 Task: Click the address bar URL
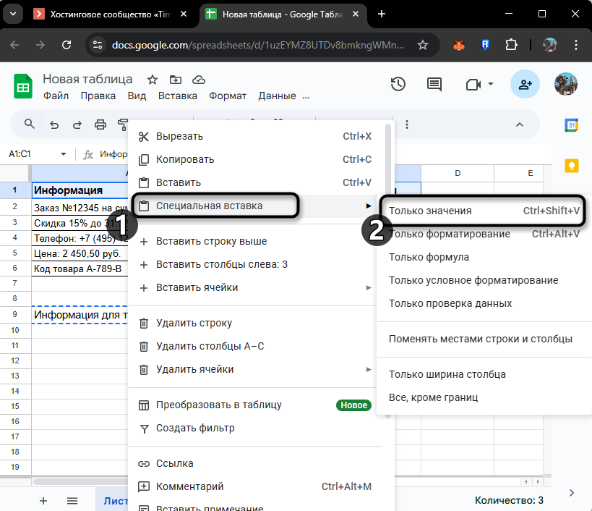point(257,46)
